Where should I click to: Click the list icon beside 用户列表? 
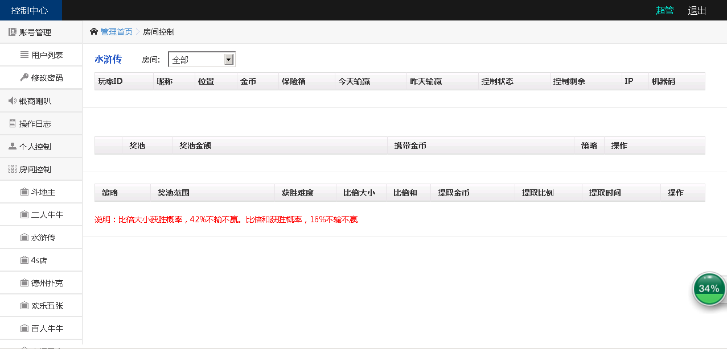pyautogui.click(x=24, y=55)
